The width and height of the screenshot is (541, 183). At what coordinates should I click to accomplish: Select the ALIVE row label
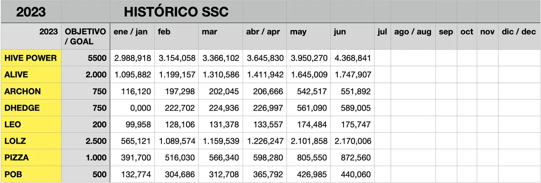31,74
